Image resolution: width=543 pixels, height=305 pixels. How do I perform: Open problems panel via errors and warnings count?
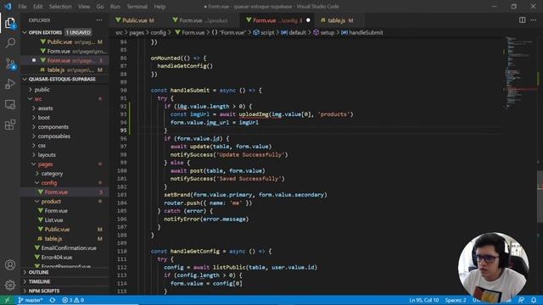click(x=73, y=300)
